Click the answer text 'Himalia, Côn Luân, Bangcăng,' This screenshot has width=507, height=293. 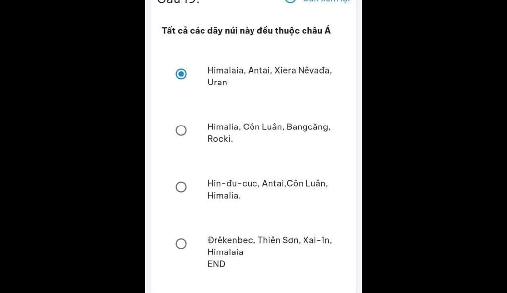click(269, 127)
